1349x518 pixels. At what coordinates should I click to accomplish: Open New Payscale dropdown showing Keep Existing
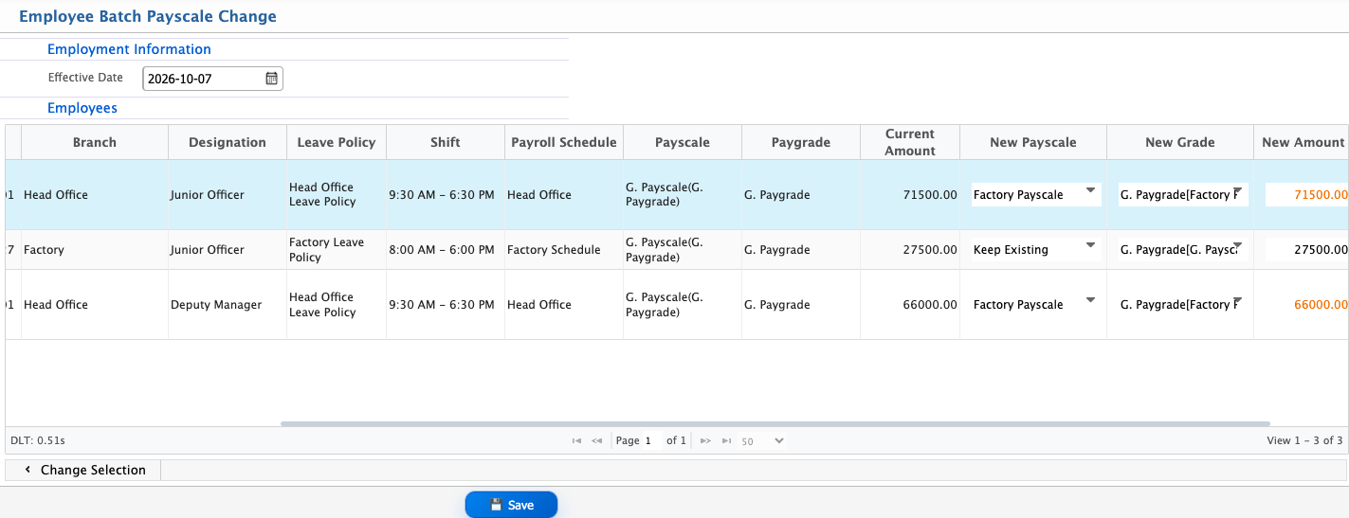click(1034, 250)
